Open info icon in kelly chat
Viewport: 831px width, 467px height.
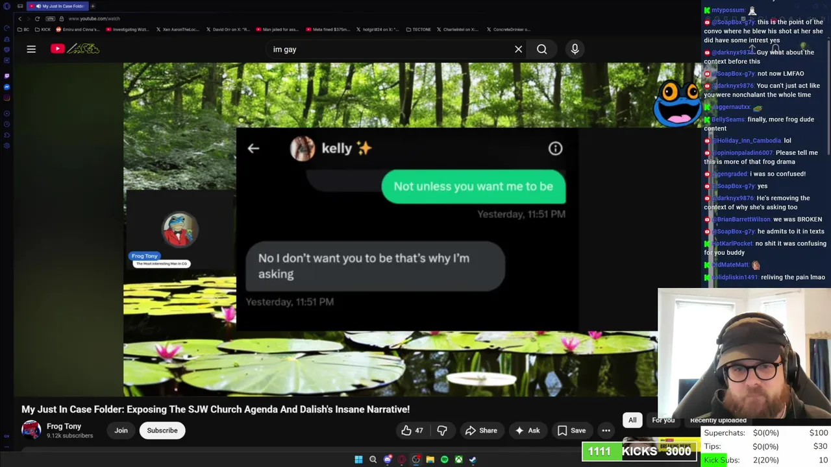555,149
